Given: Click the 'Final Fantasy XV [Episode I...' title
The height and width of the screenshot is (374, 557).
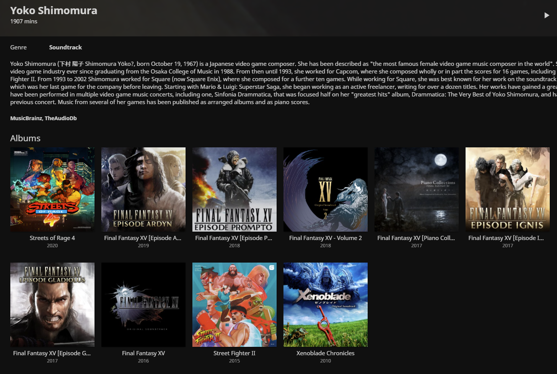Looking at the screenshot, I should click(x=506, y=238).
